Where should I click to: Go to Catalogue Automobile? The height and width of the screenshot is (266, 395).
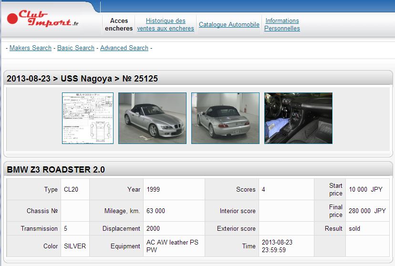point(229,24)
